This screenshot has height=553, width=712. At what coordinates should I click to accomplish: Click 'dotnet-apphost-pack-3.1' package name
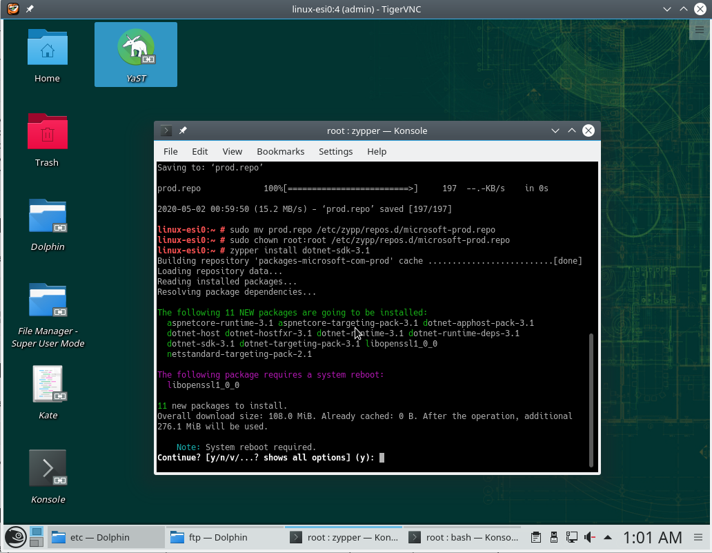[x=478, y=323]
